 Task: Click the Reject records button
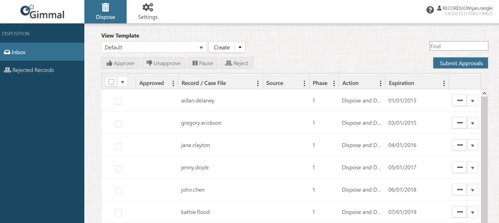click(x=237, y=63)
